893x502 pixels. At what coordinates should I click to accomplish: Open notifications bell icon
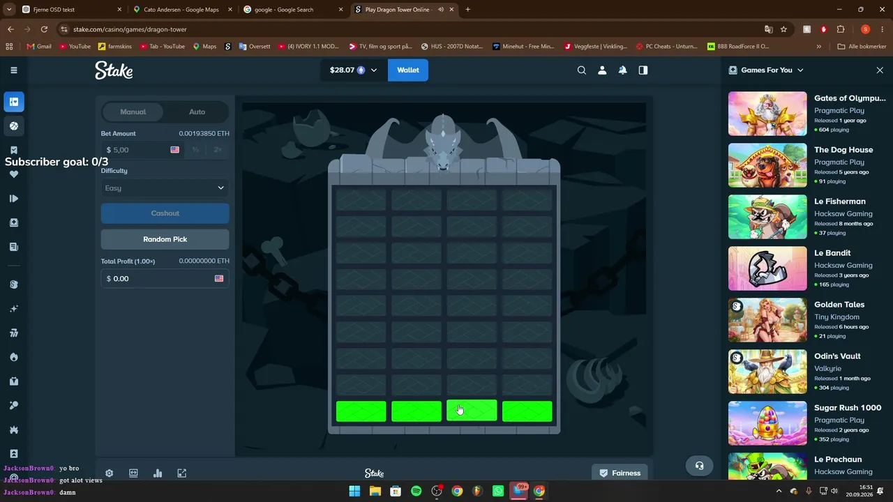622,70
